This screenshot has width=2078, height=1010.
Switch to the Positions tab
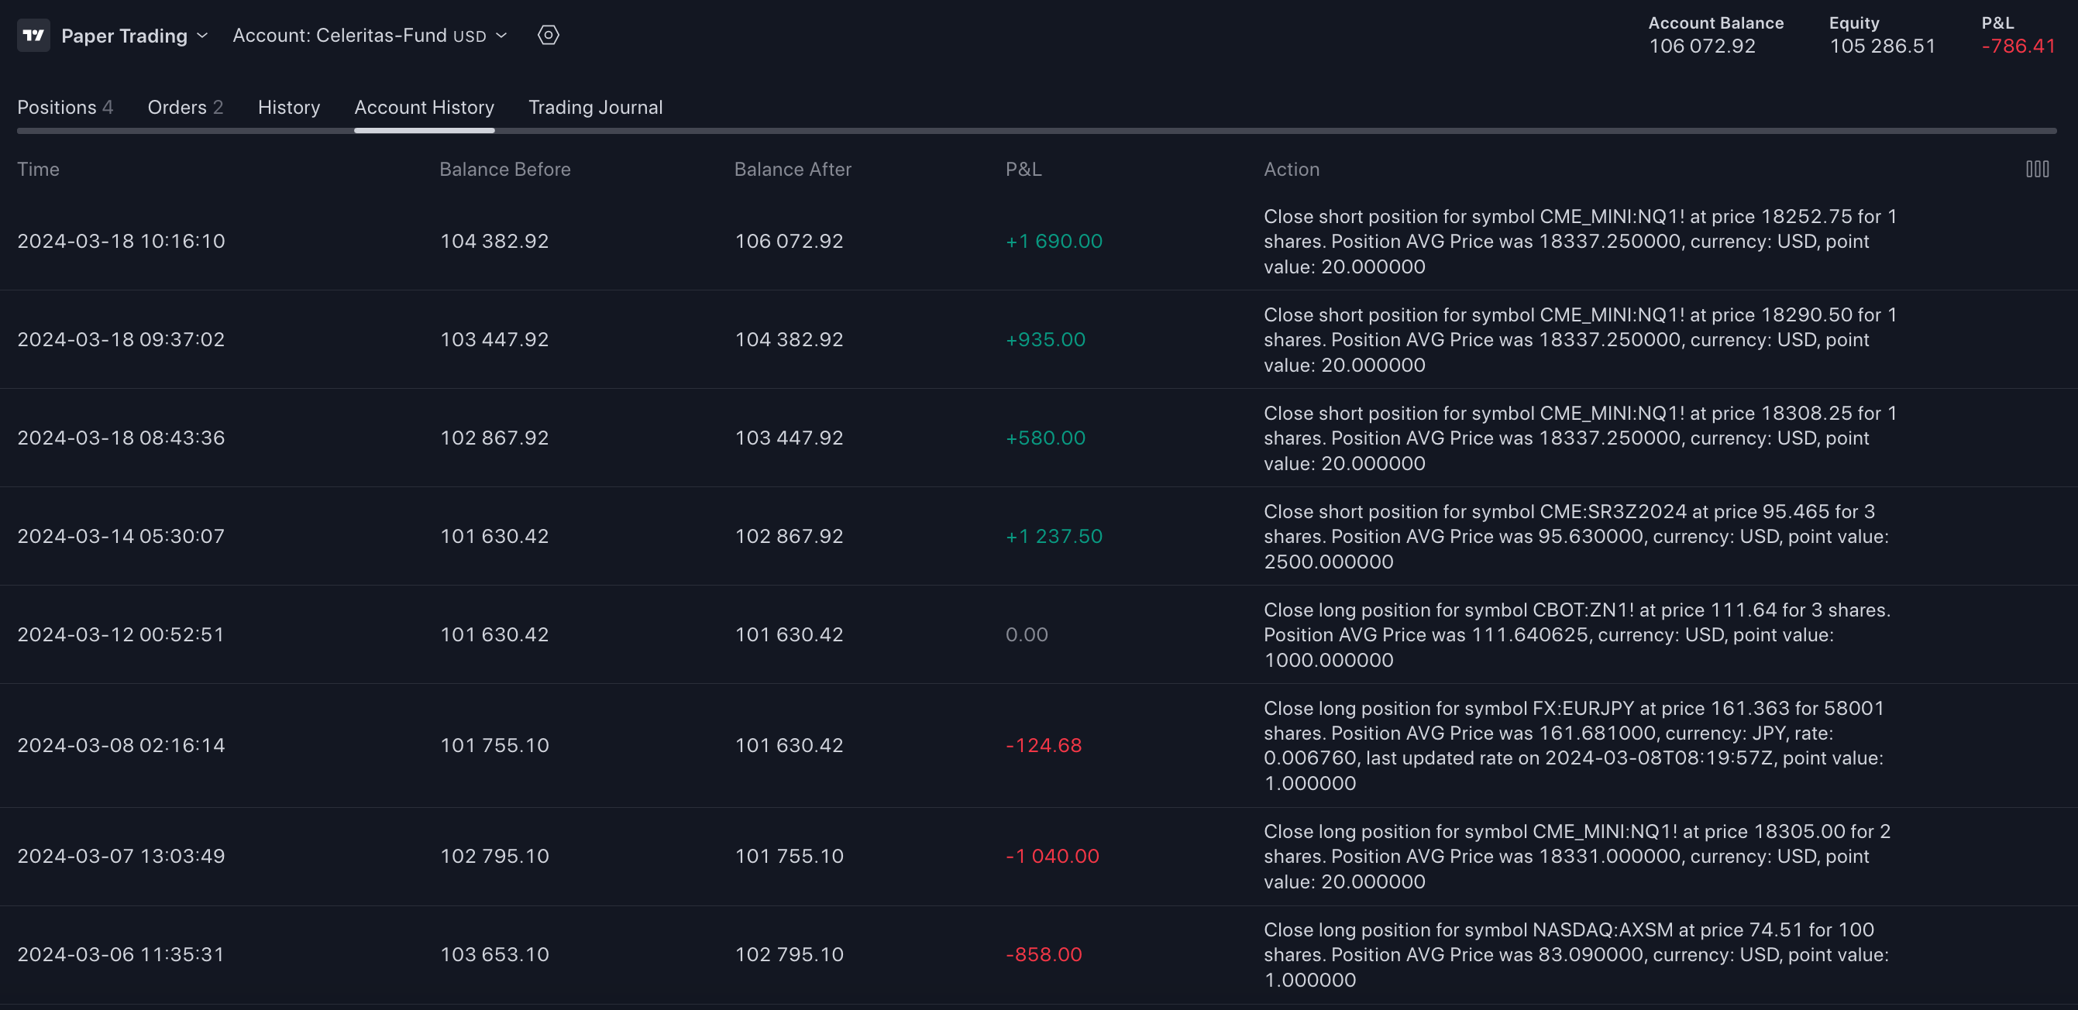(x=64, y=108)
